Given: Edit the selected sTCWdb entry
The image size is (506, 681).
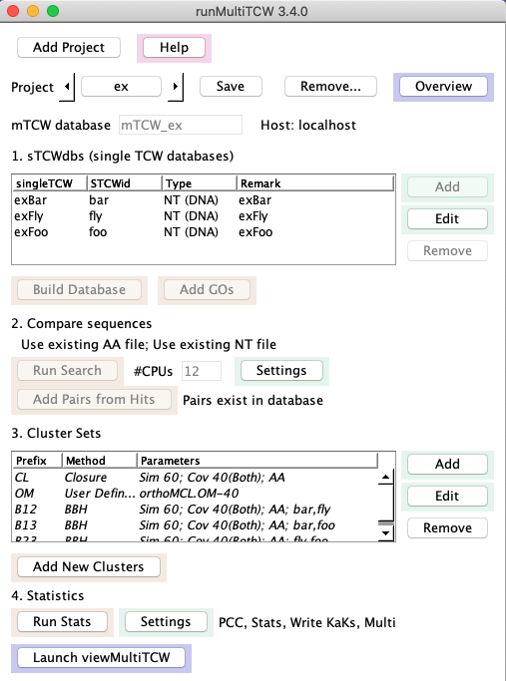Looking at the screenshot, I should 447,219.
